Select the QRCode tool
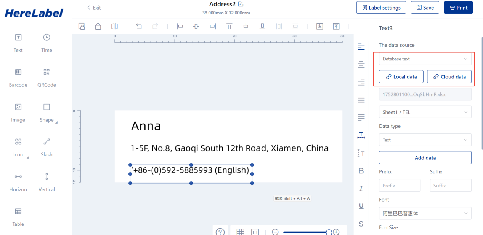The width and height of the screenshot is (483, 235). point(46,78)
